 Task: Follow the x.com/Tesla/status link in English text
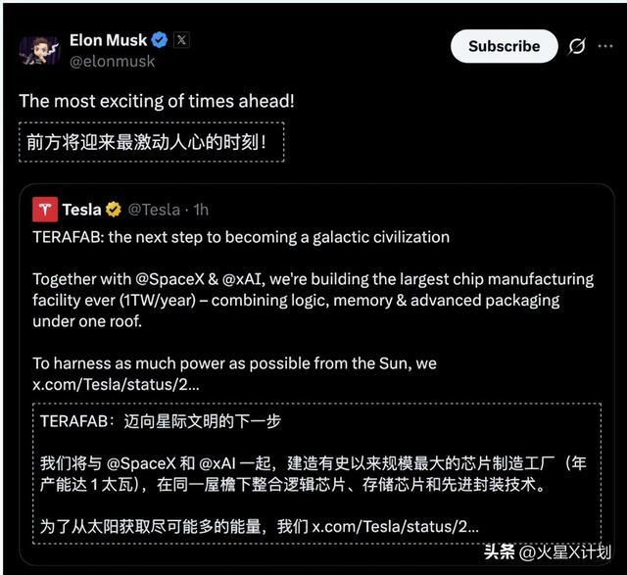coord(117,383)
